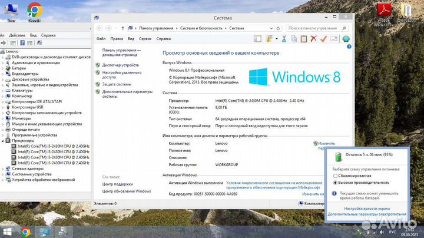Click the scan hardware icon in Device Manager
Viewport: 424px width, 238px height.
point(39,43)
